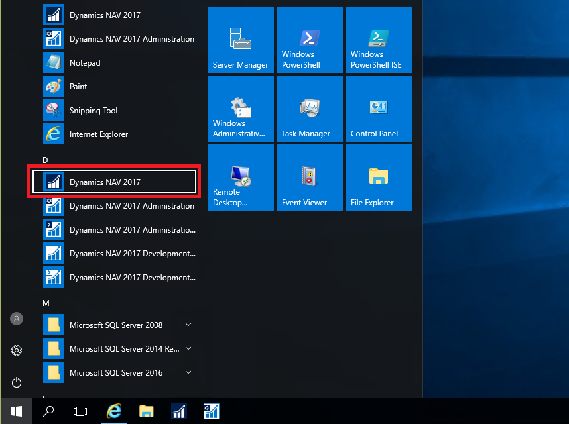Viewport: 569px width, 424px height.
Task: Expand the Microsoft SQL Server 2008 folder chevron
Action: coord(188,325)
